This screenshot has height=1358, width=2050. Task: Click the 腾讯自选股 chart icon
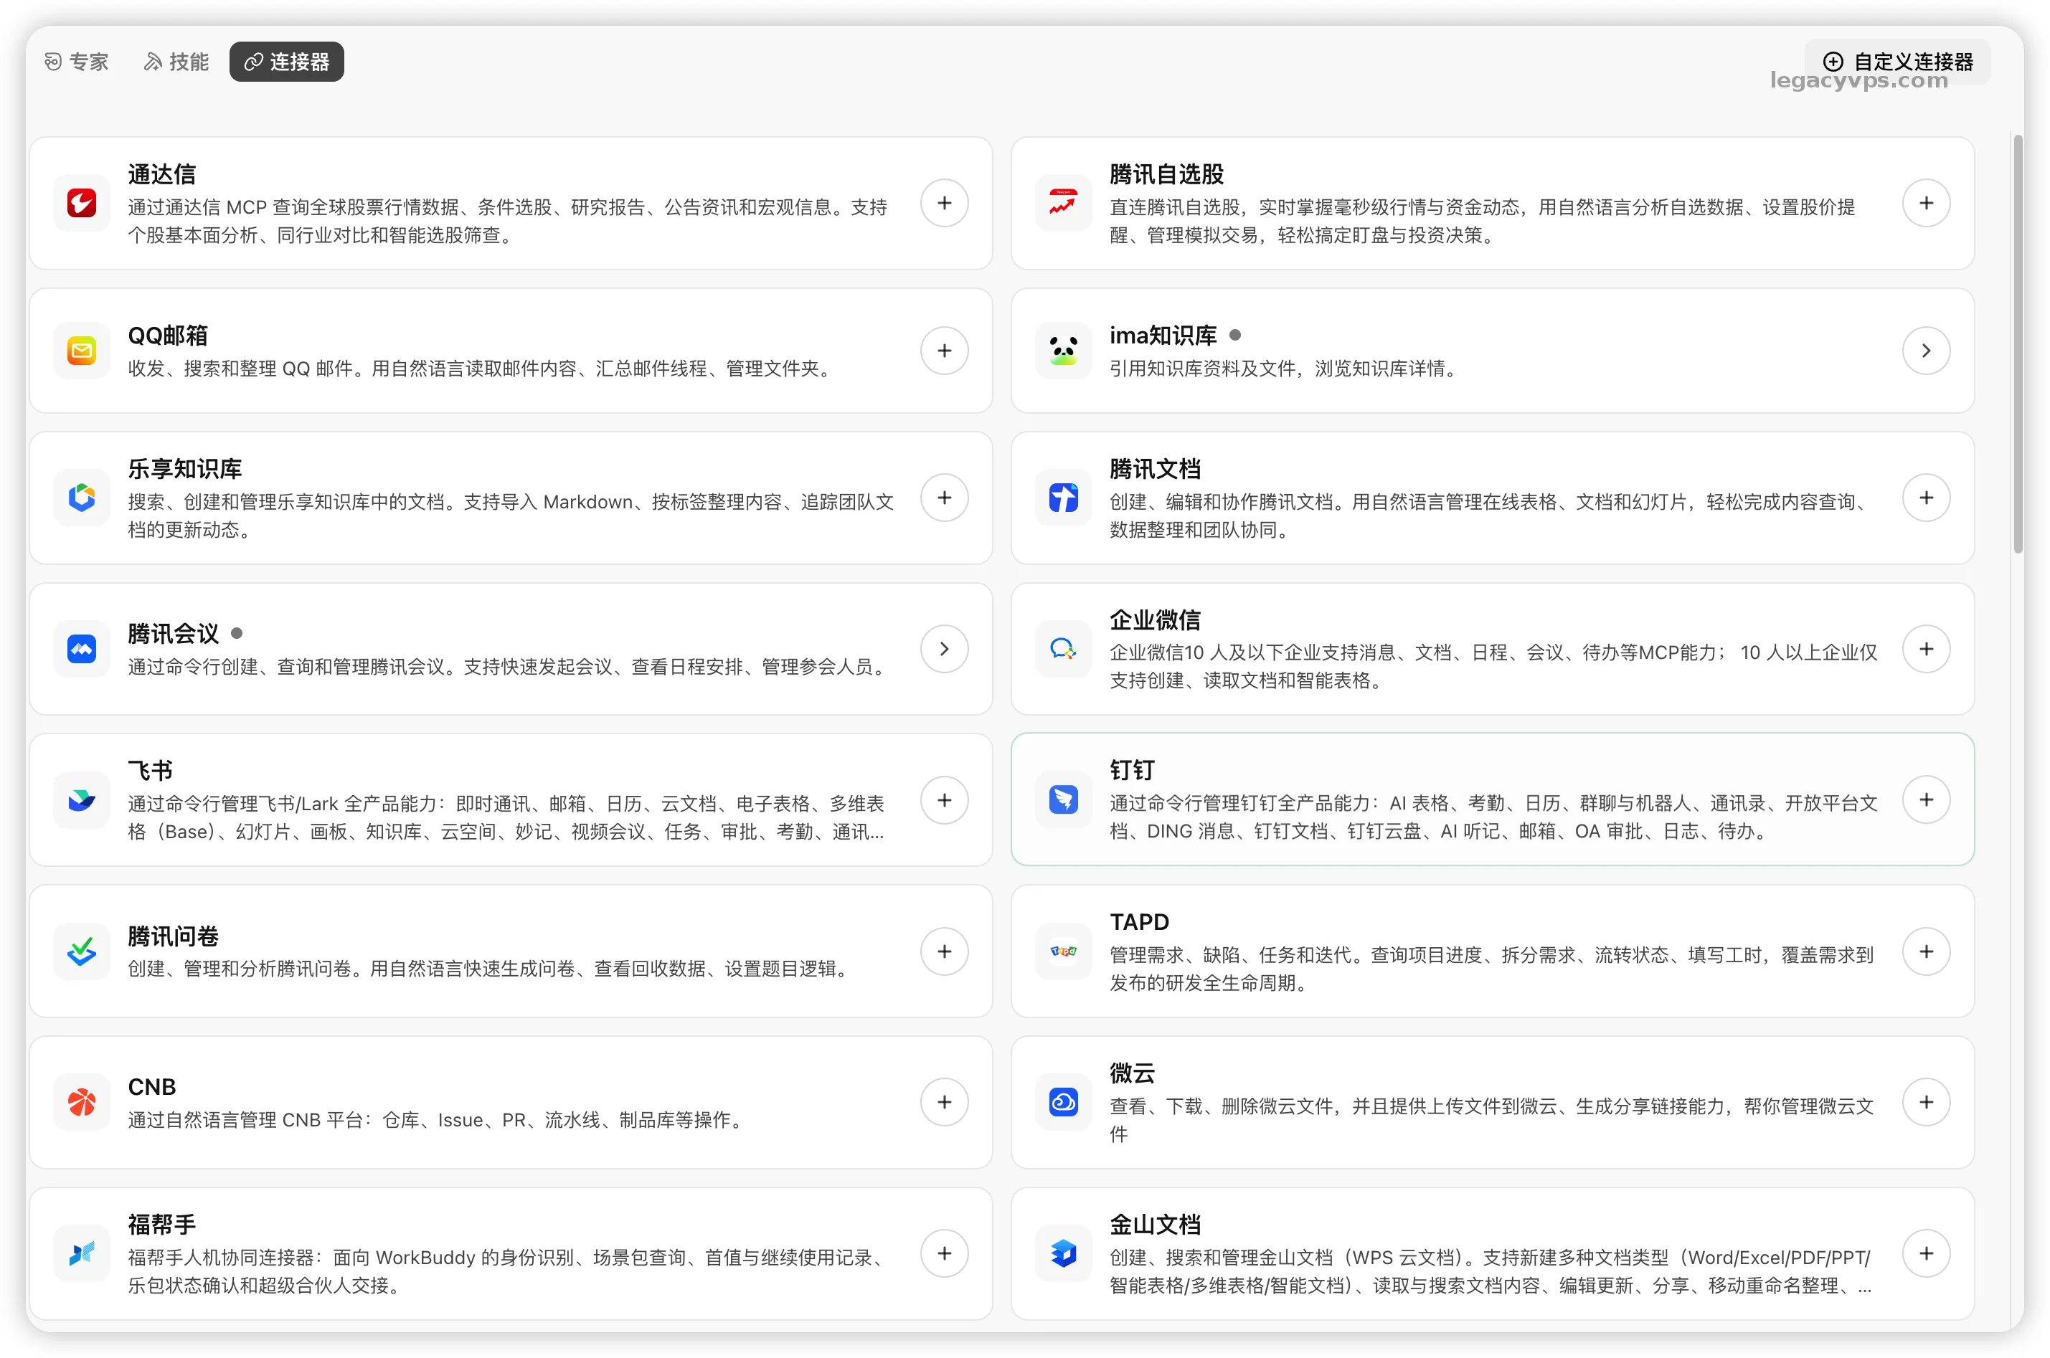(1063, 203)
